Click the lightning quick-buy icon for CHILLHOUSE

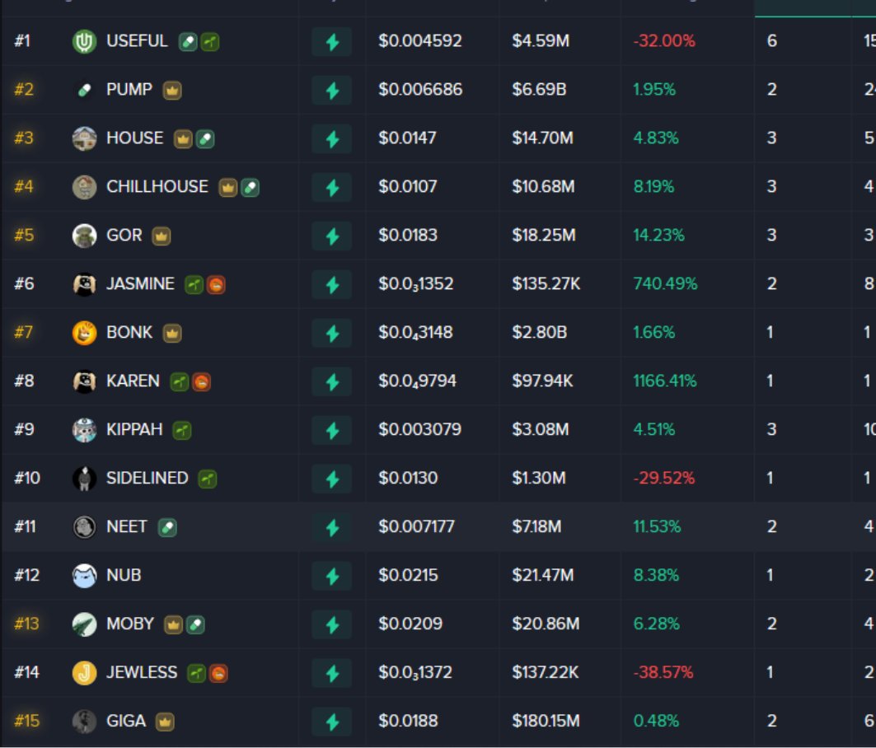click(x=332, y=188)
